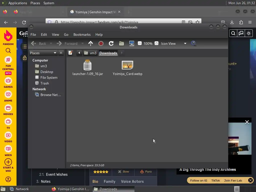Open Applications menu in top panel
This screenshot has height=192, width=256.
(18, 3)
